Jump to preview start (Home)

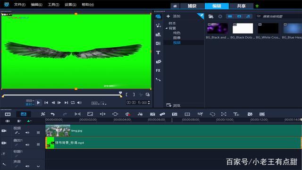46,103
